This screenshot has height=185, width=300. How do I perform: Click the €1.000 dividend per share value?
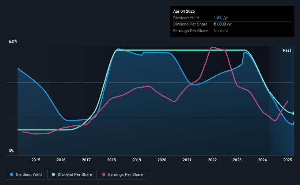pyautogui.click(x=220, y=24)
